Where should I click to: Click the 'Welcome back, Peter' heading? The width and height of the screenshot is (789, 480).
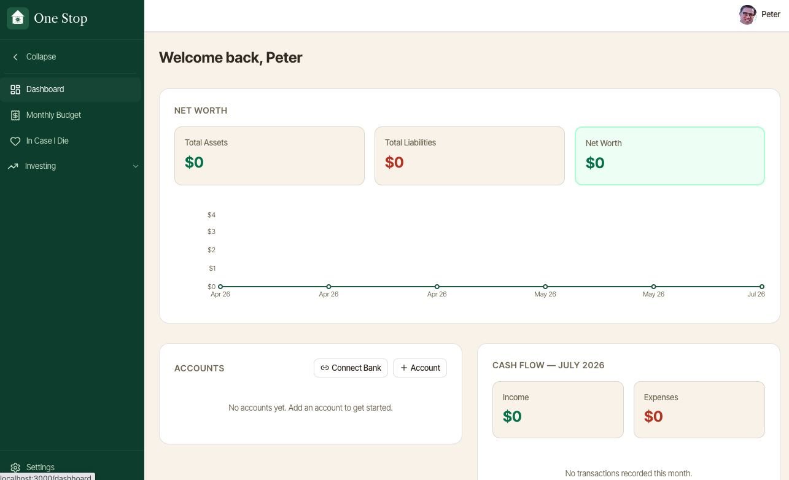[x=231, y=58]
